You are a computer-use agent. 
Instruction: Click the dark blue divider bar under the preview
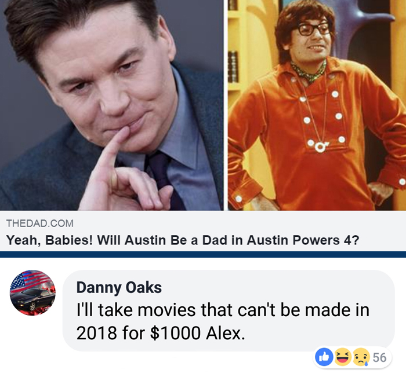point(203,254)
